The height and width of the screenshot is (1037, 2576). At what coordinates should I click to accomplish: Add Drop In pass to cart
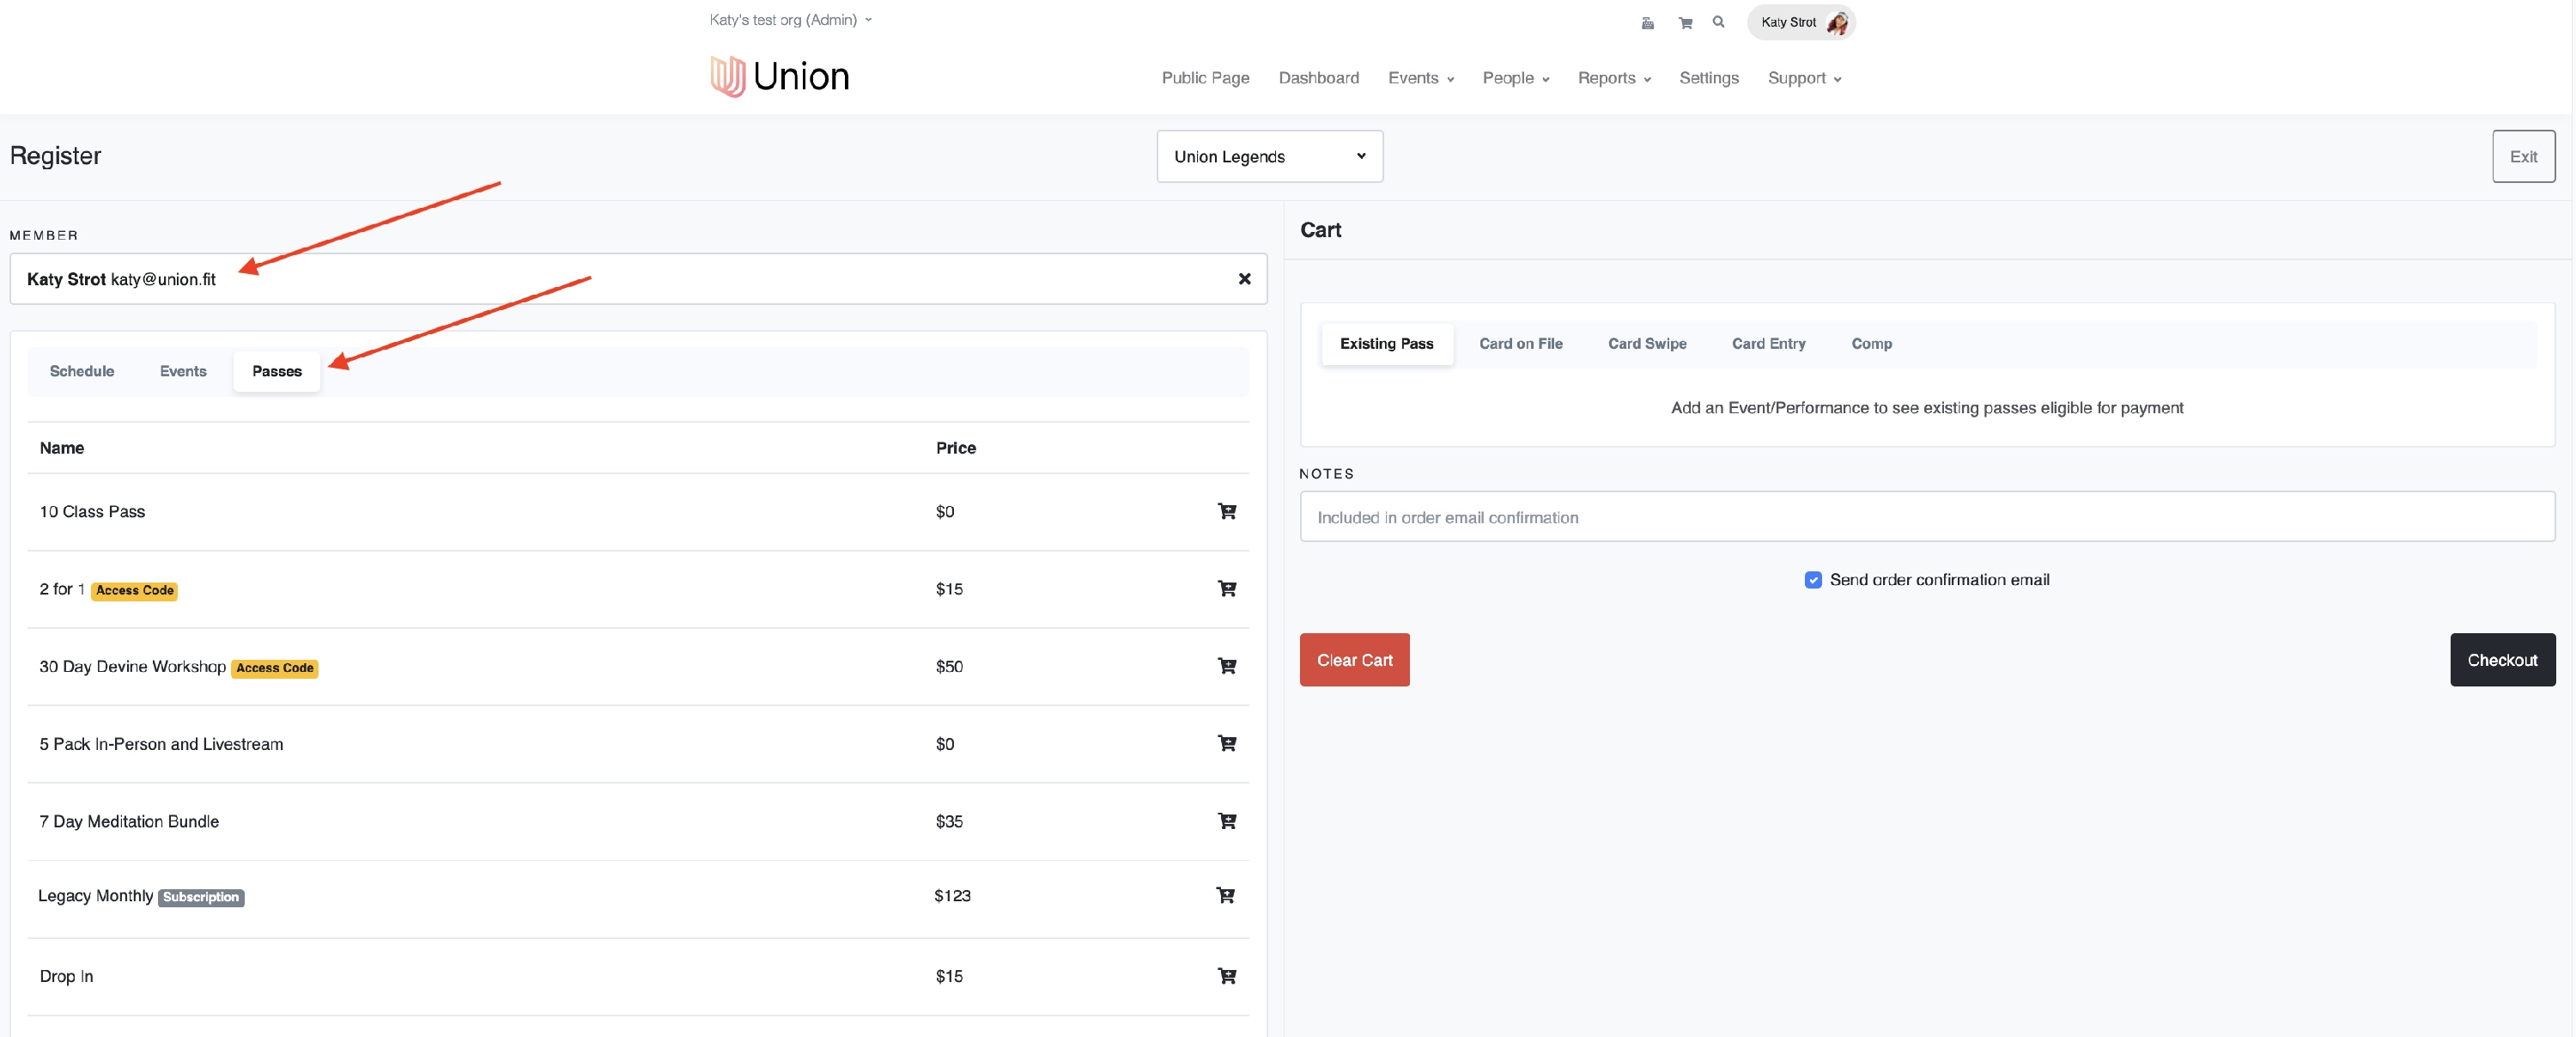point(1226,976)
